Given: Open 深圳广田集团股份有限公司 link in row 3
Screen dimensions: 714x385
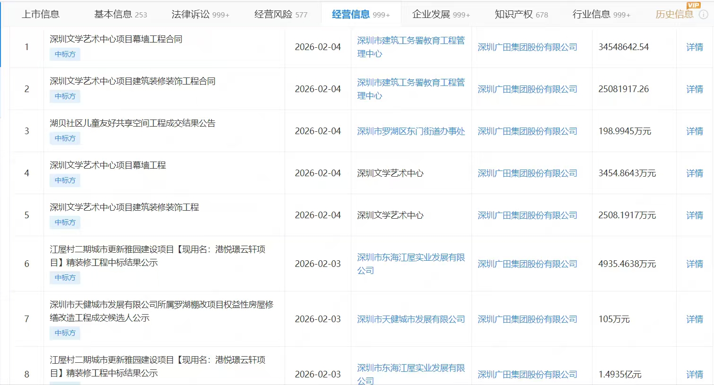Looking at the screenshot, I should point(527,131).
